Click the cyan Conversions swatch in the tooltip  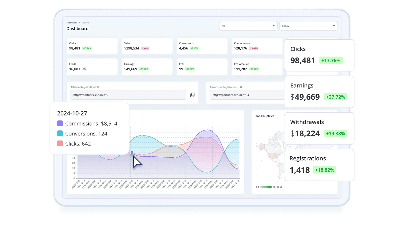point(60,133)
